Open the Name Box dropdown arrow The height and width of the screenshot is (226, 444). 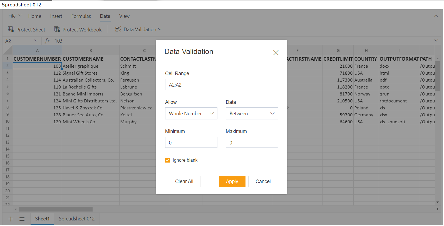coord(36,41)
